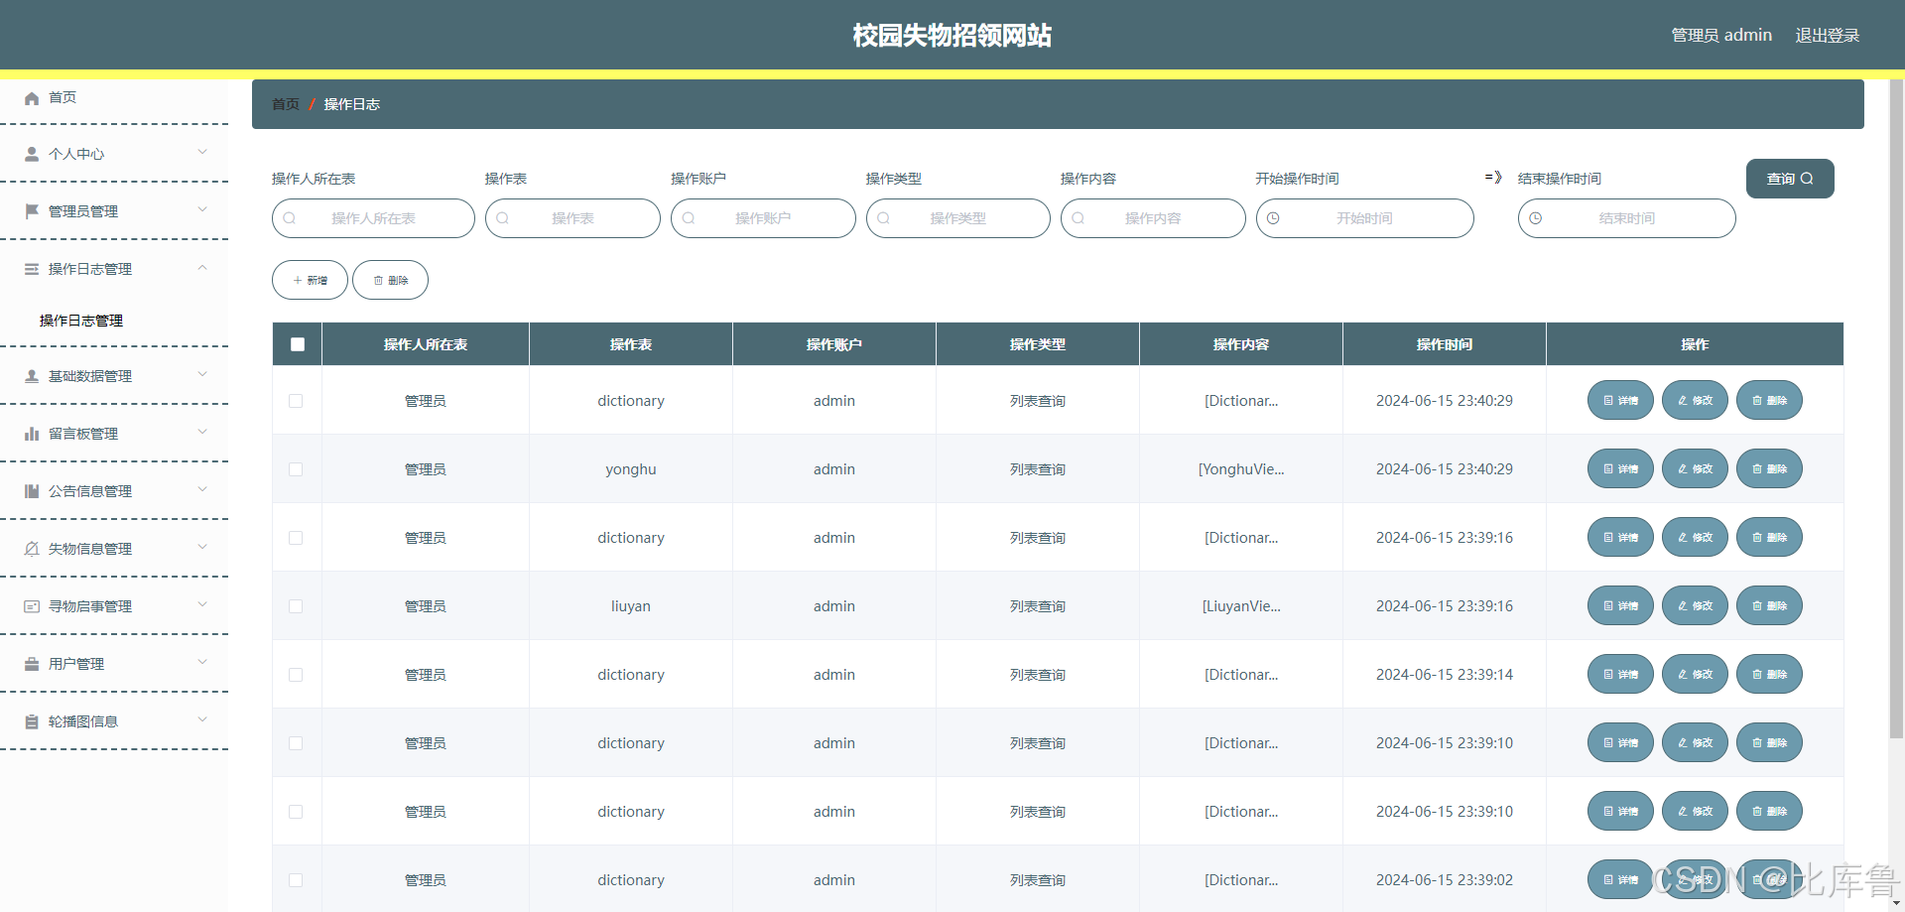Open the 开始时间 date picker field
The image size is (1905, 912).
click(1364, 218)
